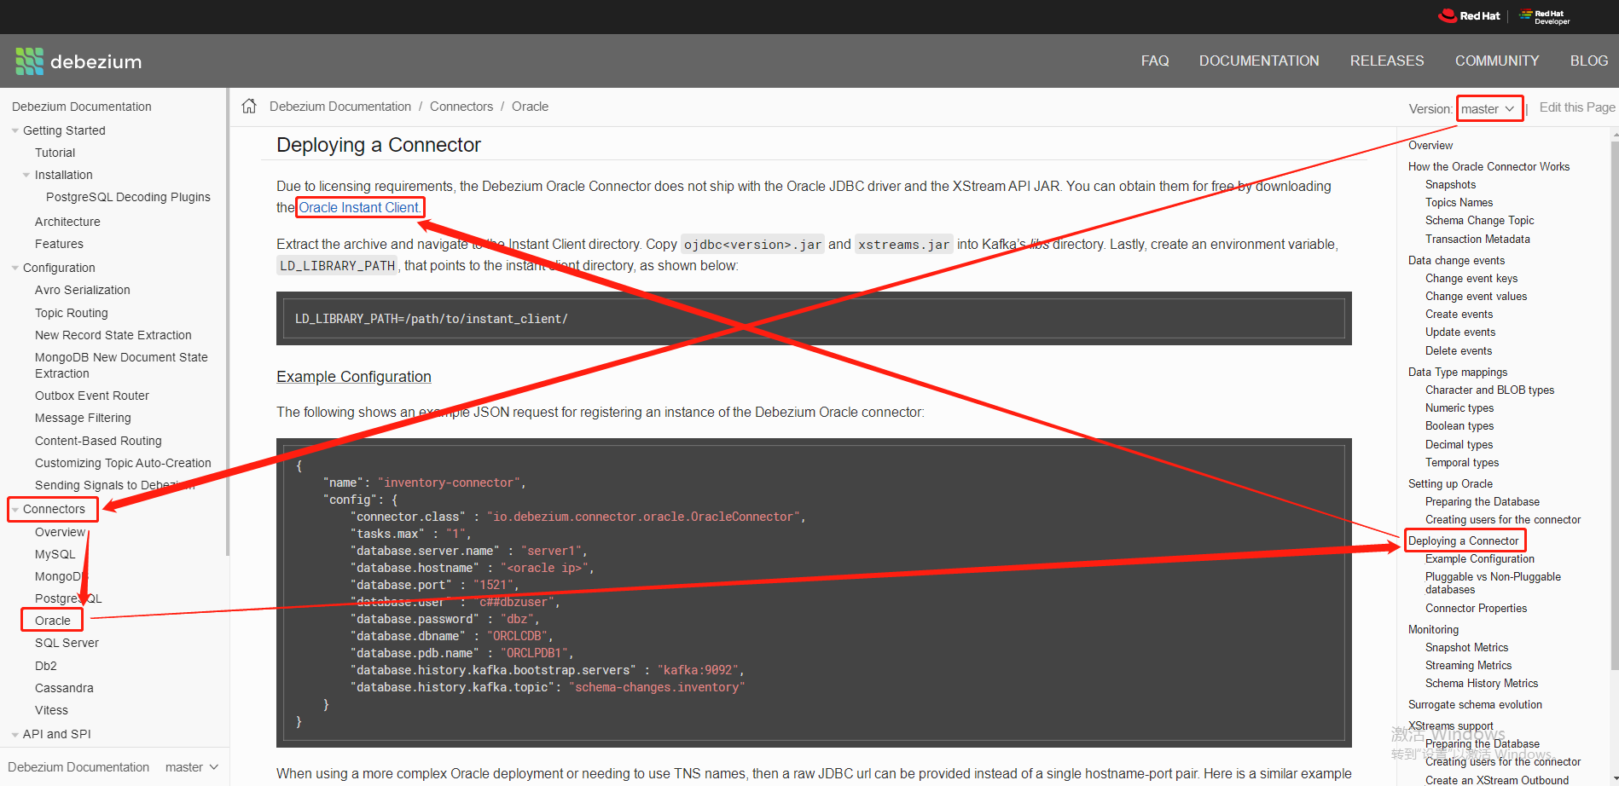Collapse the Installation subsection
Viewport: 1619px width, 786px height.
point(26,174)
